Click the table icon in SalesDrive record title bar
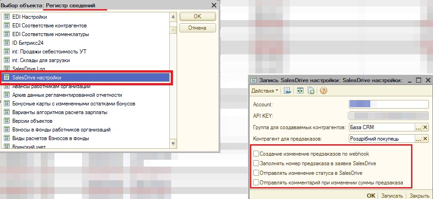 [x=254, y=80]
